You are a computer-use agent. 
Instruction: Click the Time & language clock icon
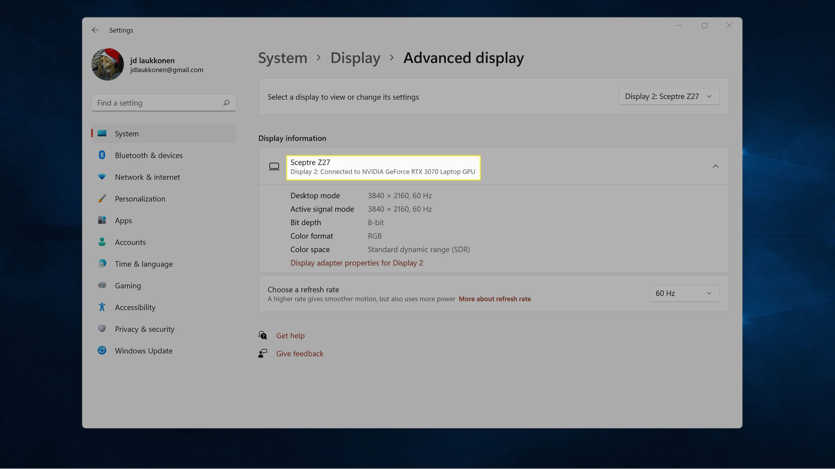coord(102,263)
